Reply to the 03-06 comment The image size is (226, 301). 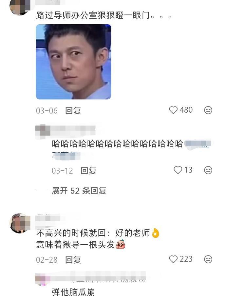(73, 111)
